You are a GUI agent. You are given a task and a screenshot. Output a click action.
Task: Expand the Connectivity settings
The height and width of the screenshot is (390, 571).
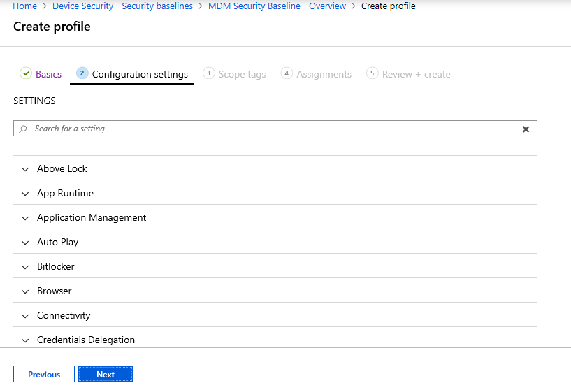pos(64,315)
